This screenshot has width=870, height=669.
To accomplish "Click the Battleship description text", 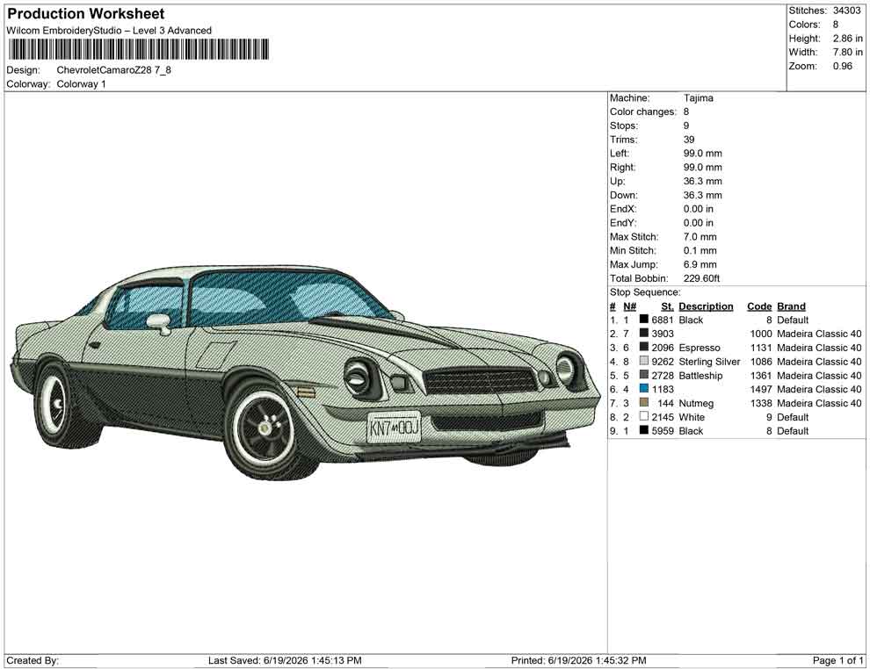I will coord(700,375).
